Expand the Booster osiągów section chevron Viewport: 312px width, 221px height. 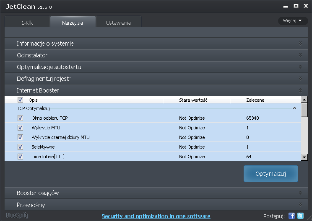[x=300, y=193]
